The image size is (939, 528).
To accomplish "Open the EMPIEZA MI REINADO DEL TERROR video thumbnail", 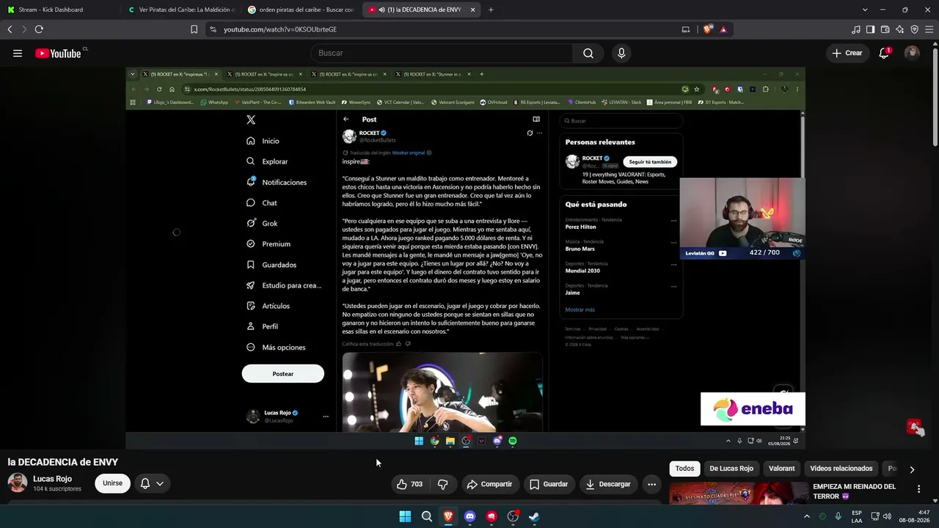I will [738, 493].
